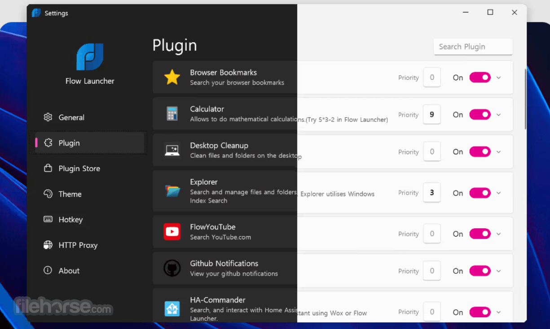Click the Explorer folder icon
The image size is (550, 329).
coord(172,191)
